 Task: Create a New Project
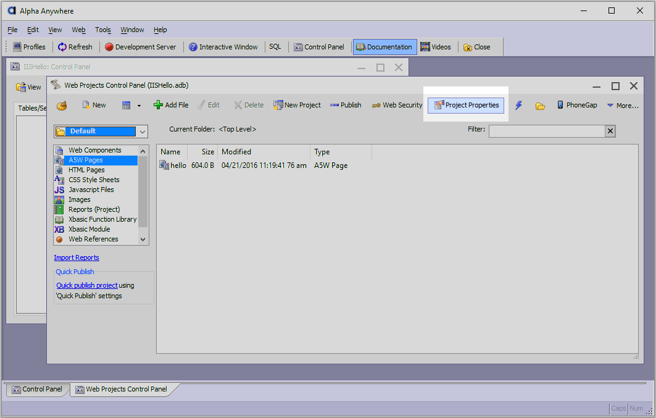coord(297,105)
